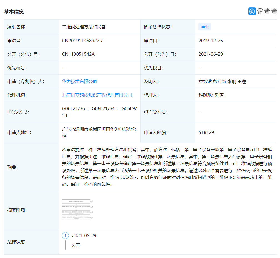This screenshot has height=258, width=280.
Task: Click the 基本信息 section heading
Action: 14,12
